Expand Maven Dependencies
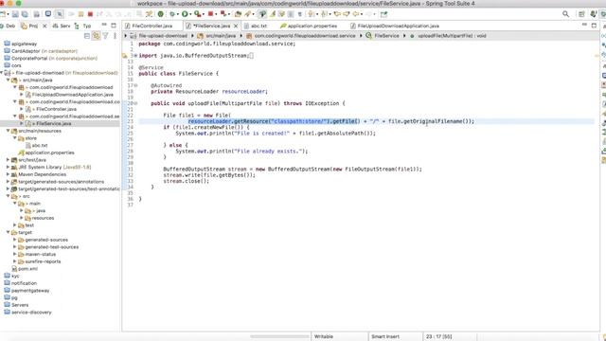 9,174
